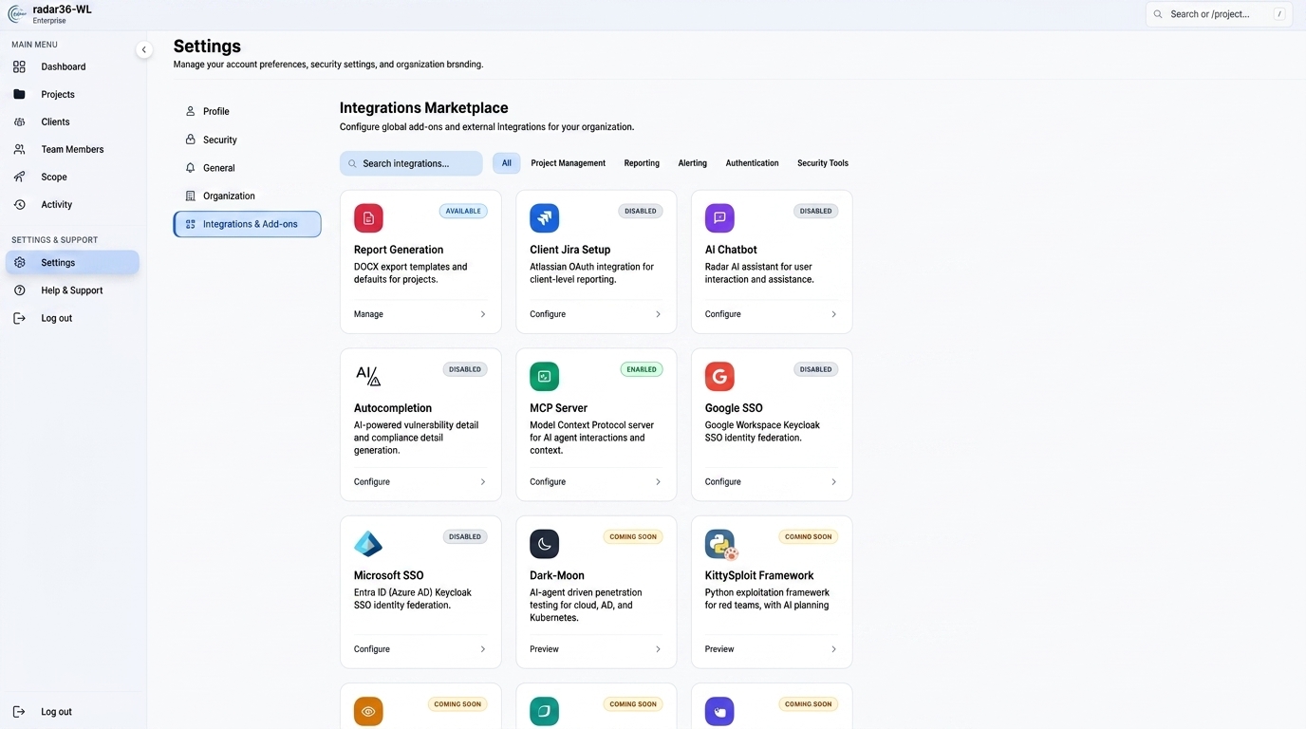1306x729 pixels.
Task: Click the Google SSO red G icon
Action: (x=719, y=377)
